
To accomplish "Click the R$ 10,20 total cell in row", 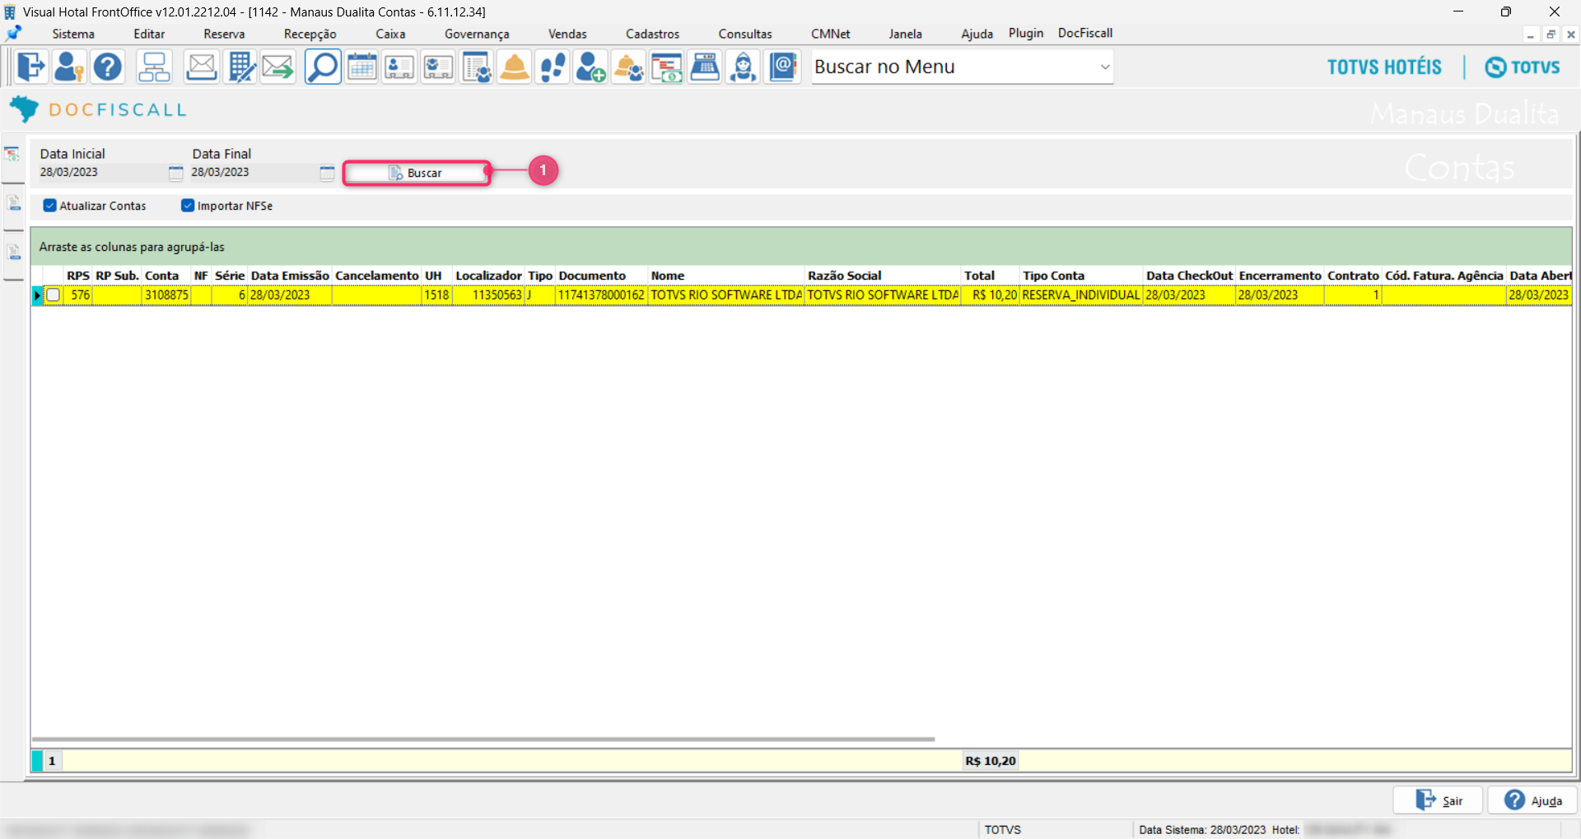I will click(991, 295).
